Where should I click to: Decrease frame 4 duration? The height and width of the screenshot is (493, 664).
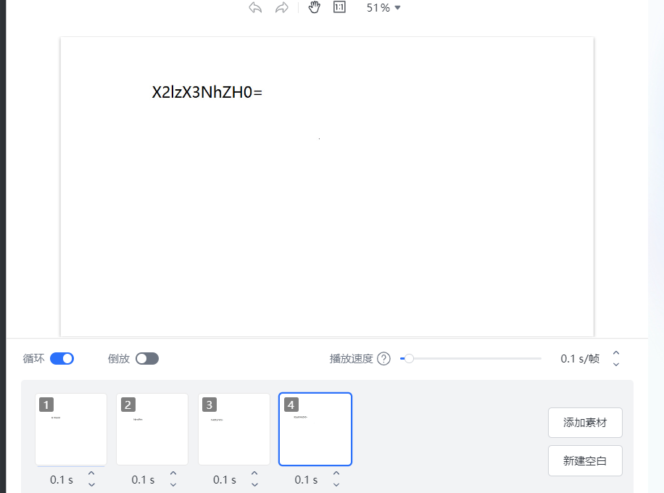pyautogui.click(x=336, y=484)
